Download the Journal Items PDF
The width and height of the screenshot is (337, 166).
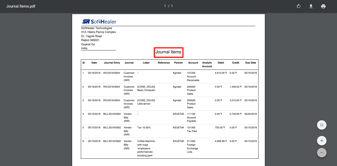pyautogui.click(x=311, y=6)
